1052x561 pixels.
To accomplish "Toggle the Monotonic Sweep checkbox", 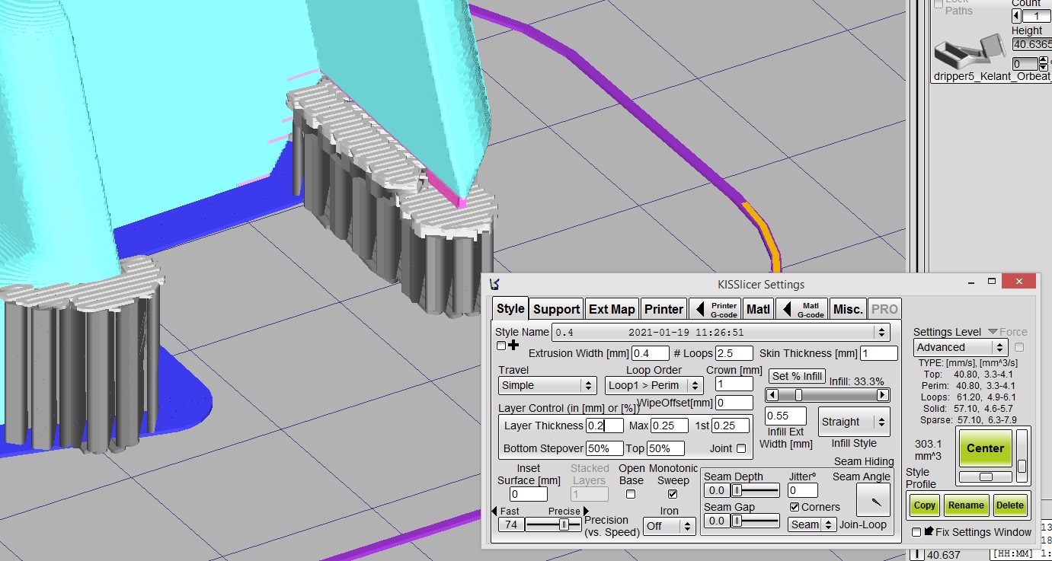I will click(673, 494).
